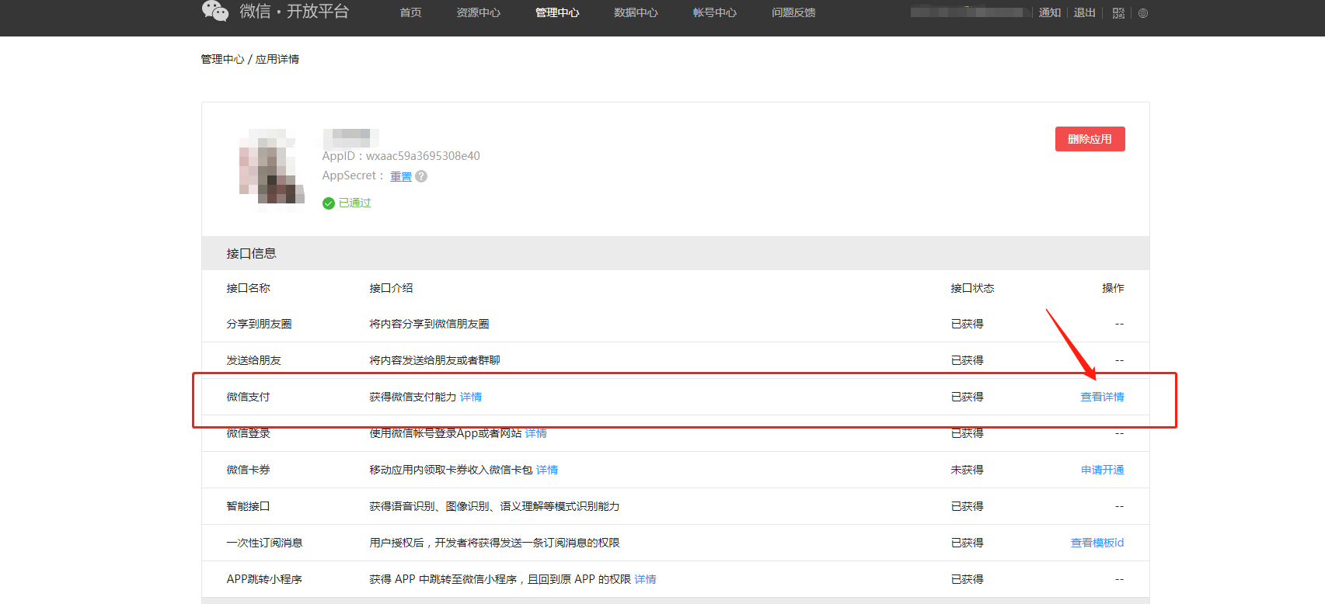Open 详情 link in APP跳转小程序 row

pos(645,579)
